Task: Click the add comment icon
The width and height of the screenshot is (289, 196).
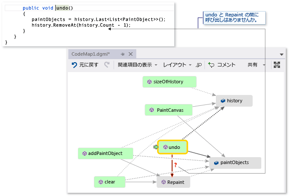Action: tap(211, 65)
